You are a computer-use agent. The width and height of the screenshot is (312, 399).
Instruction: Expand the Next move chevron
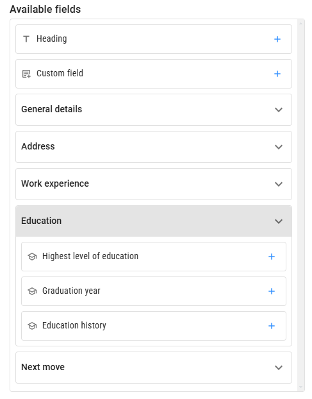279,368
